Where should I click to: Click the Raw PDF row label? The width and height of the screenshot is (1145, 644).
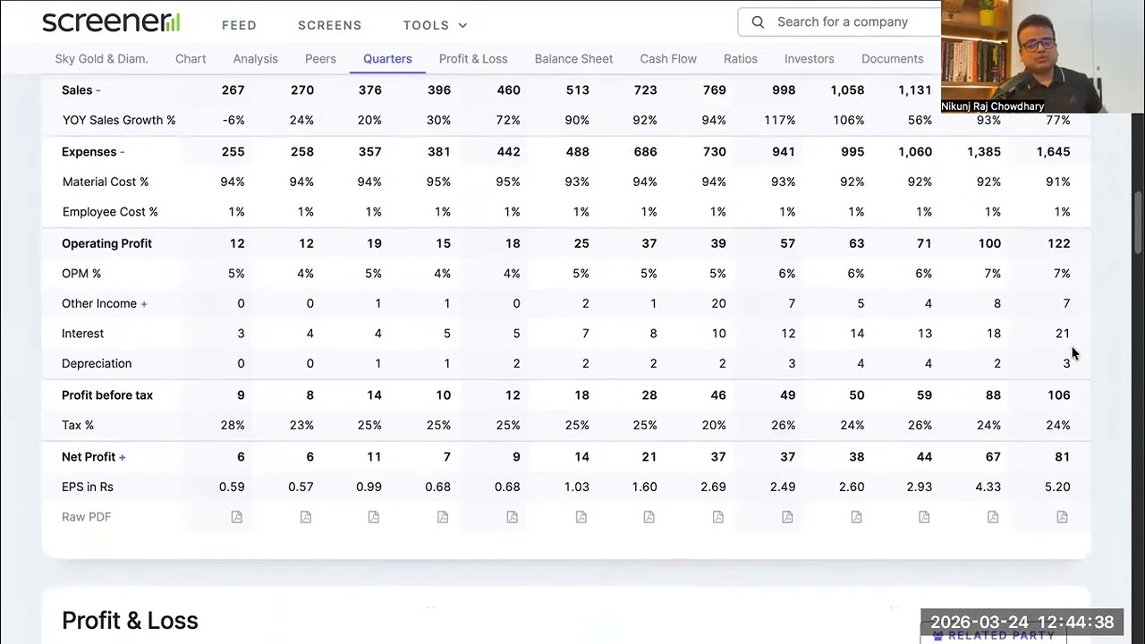pyautogui.click(x=86, y=517)
